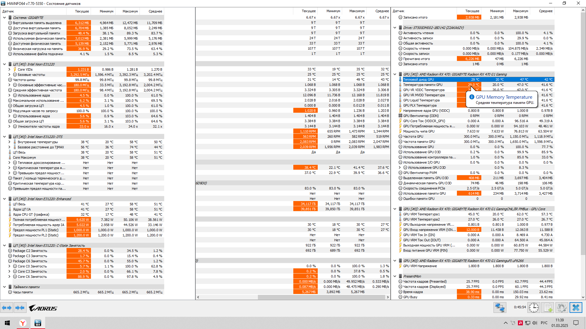Click the Максимум column header in the right panel
The width and height of the screenshot is (586, 329).
click(x=520, y=11)
